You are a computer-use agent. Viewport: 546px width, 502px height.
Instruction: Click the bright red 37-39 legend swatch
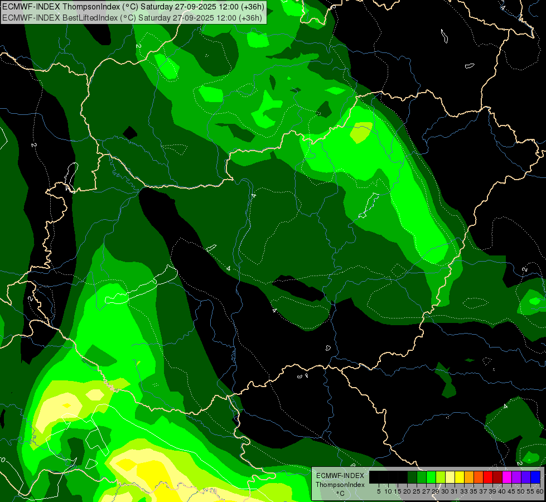pyautogui.click(x=488, y=477)
